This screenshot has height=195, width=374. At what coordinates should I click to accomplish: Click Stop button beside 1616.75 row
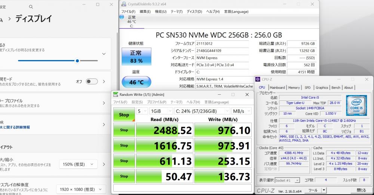coord(124,145)
